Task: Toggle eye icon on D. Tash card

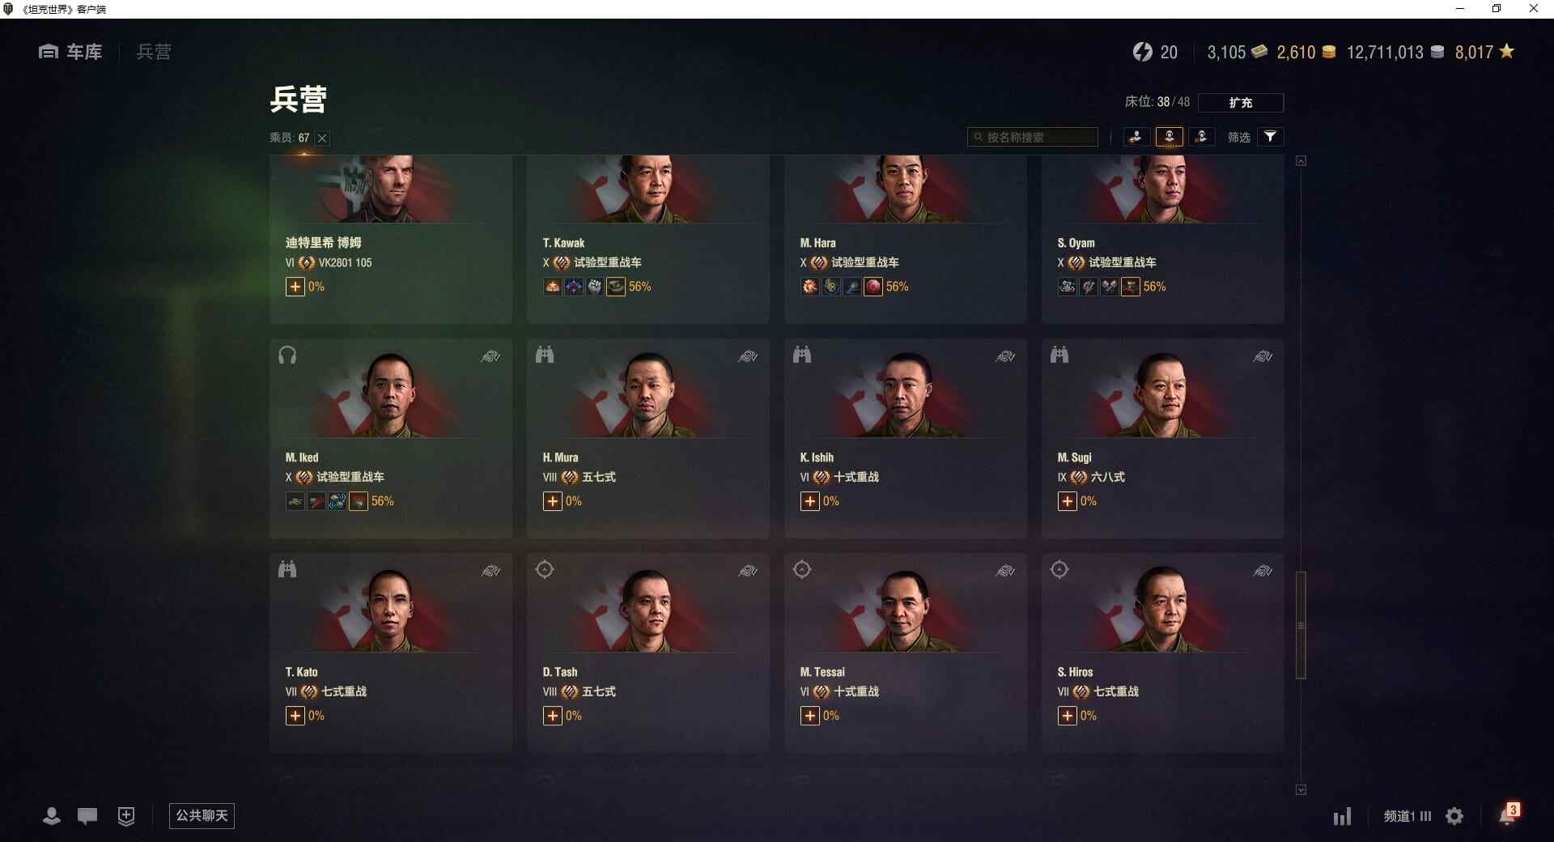Action: 748,571
